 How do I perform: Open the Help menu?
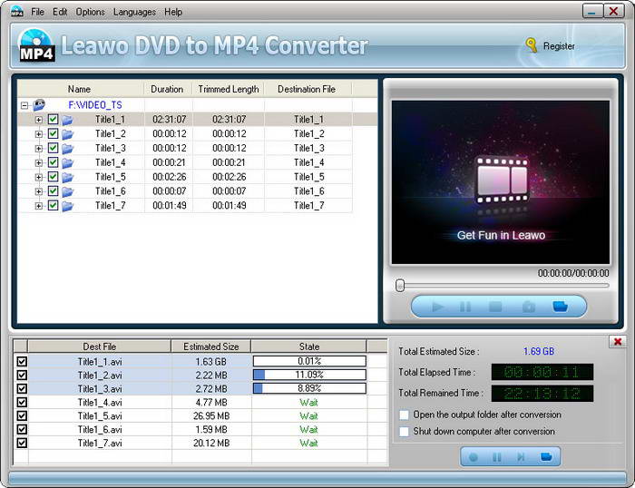(173, 12)
